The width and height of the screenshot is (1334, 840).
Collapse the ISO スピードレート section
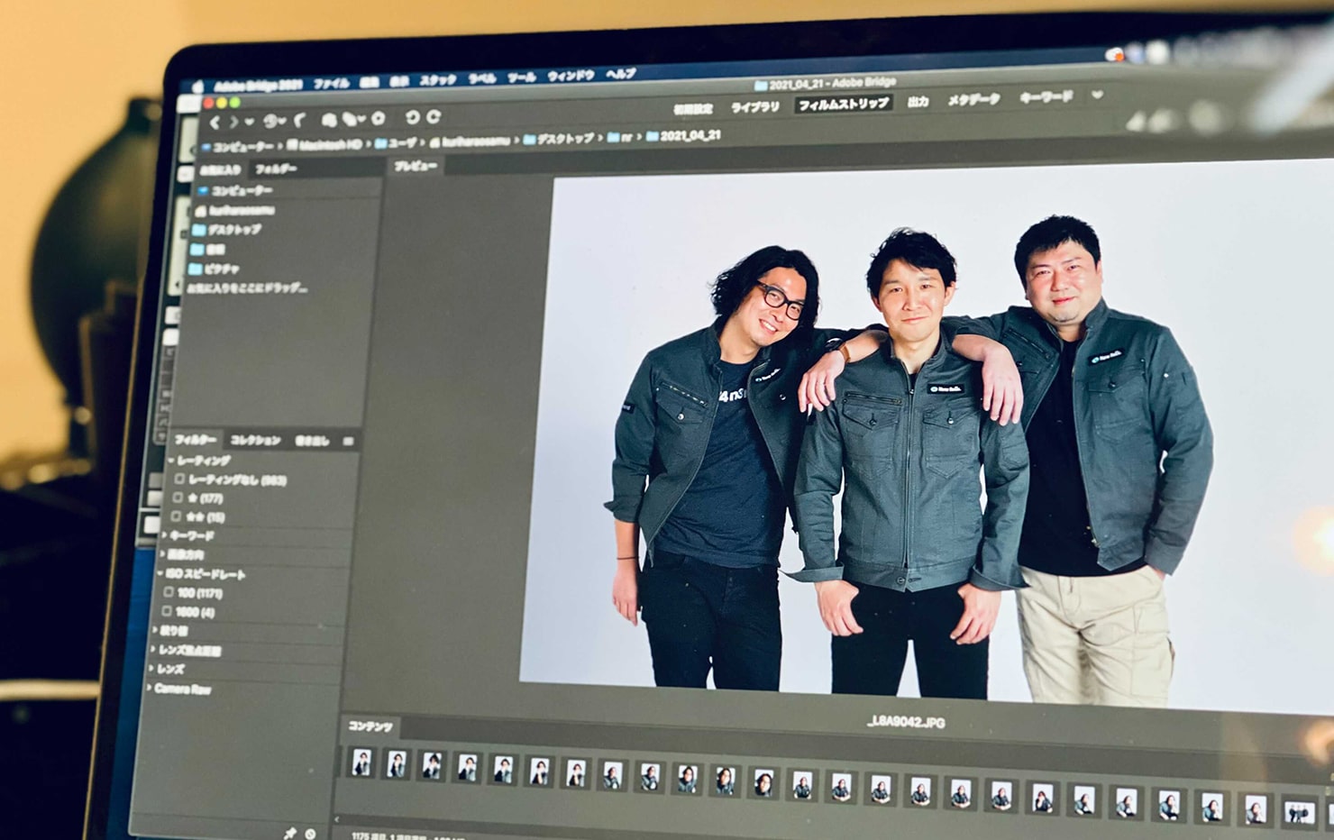pyautogui.click(x=161, y=573)
